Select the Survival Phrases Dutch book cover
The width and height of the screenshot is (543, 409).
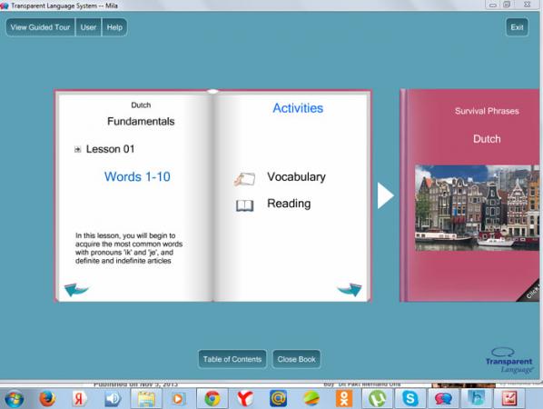point(471,195)
